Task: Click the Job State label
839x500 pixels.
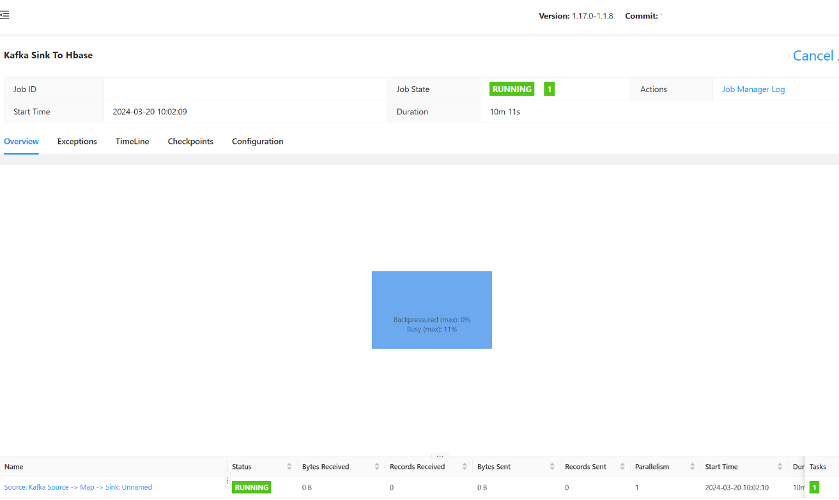Action: click(x=413, y=89)
